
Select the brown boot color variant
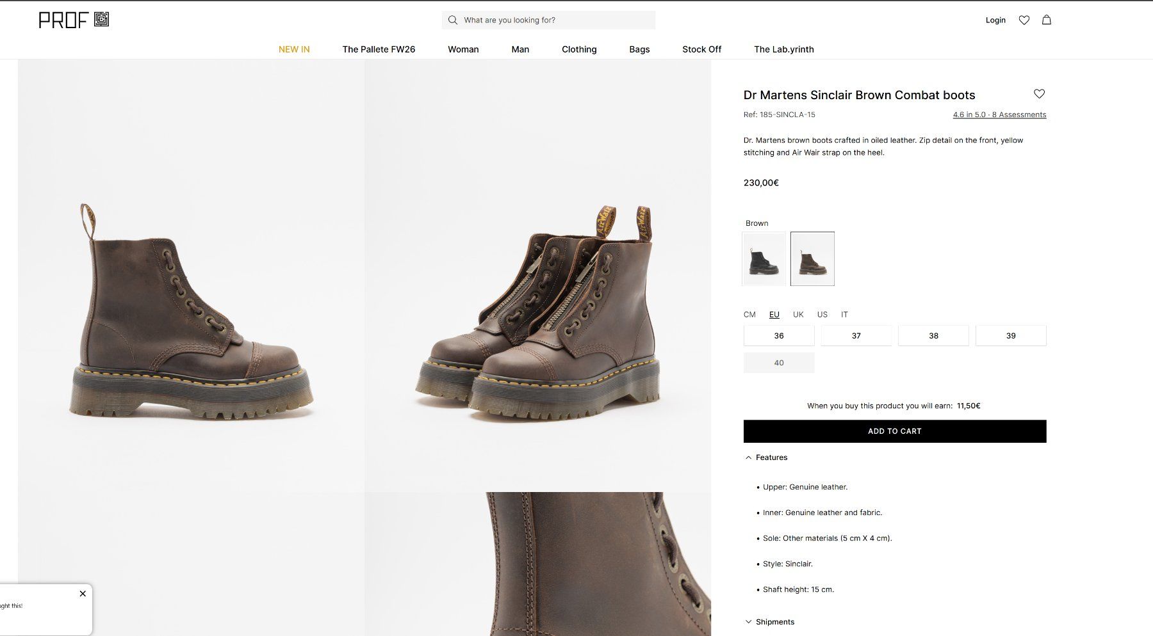[x=812, y=258]
